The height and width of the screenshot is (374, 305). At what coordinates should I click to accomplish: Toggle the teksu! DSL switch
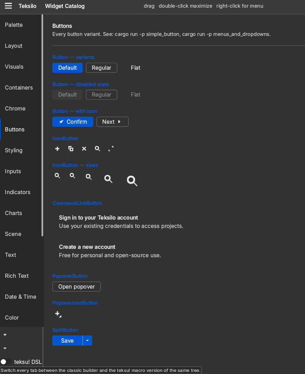(5, 362)
